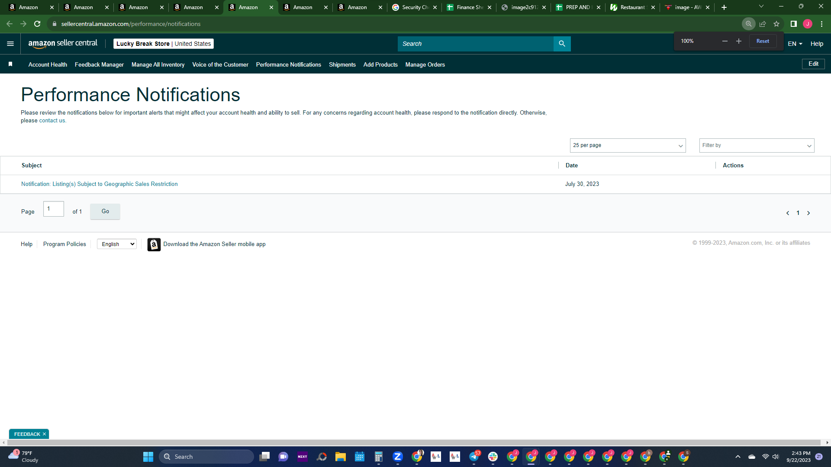831x467 pixels.
Task: Click the amazon seller central logo
Action: (x=63, y=43)
